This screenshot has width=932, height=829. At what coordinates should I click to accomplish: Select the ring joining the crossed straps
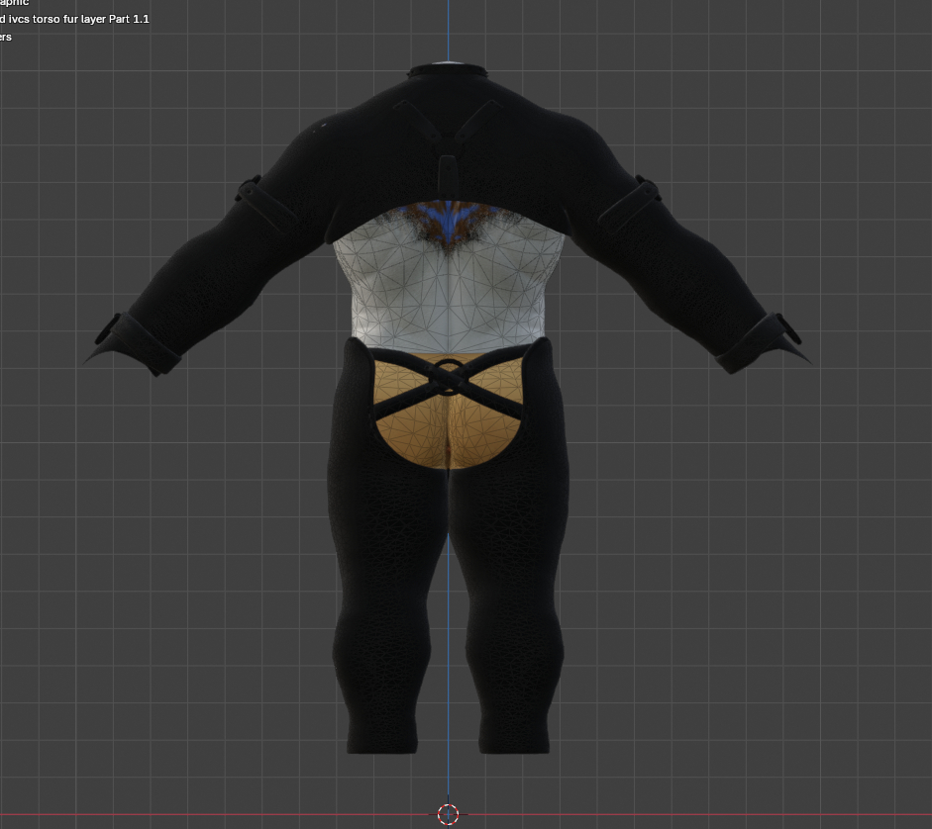click(x=448, y=375)
